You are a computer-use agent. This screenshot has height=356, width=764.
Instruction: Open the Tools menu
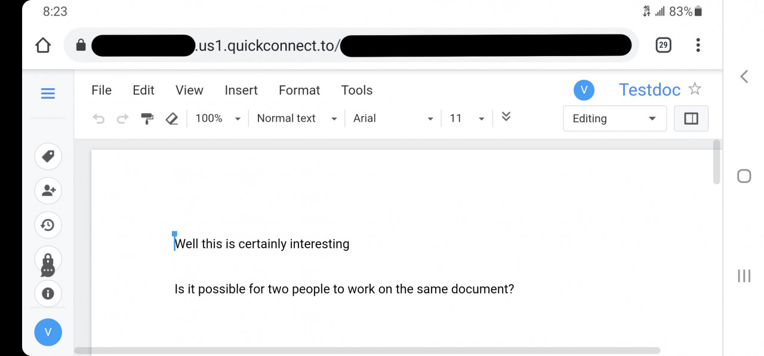tap(356, 90)
